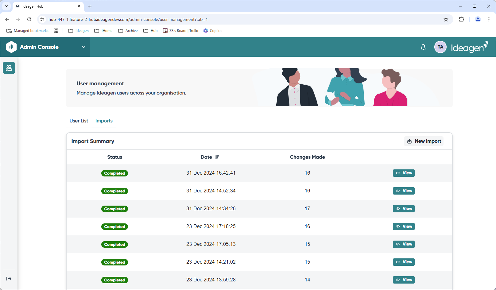
Task: Switch to the User List tab
Action: (x=79, y=121)
